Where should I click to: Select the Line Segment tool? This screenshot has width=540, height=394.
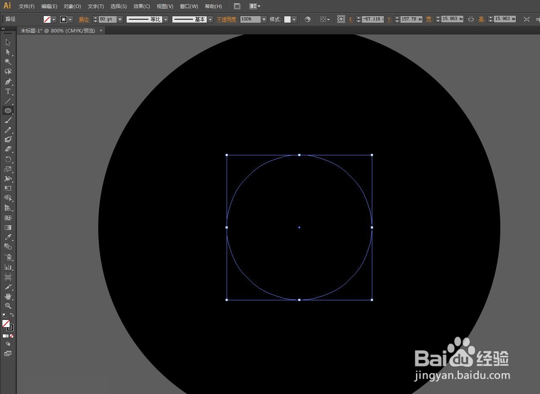[x=8, y=101]
